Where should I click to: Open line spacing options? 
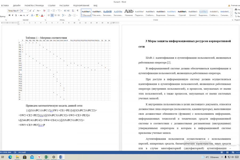click(x=63, y=15)
